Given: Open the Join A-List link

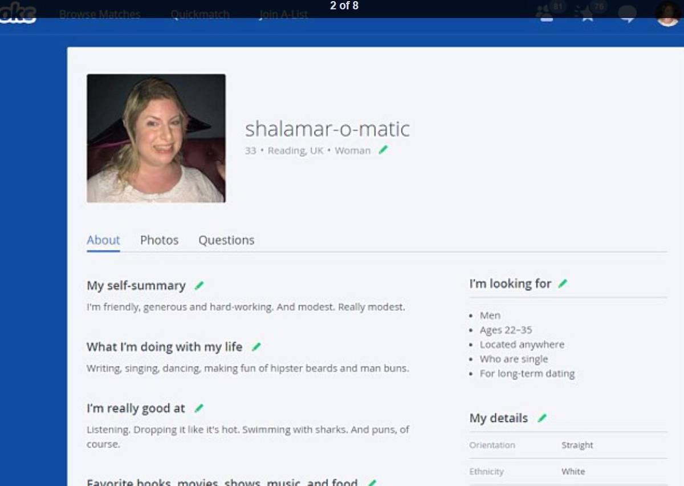Looking at the screenshot, I should (x=283, y=14).
